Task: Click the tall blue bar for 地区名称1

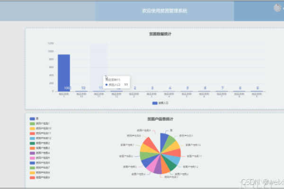Action: click(x=64, y=73)
